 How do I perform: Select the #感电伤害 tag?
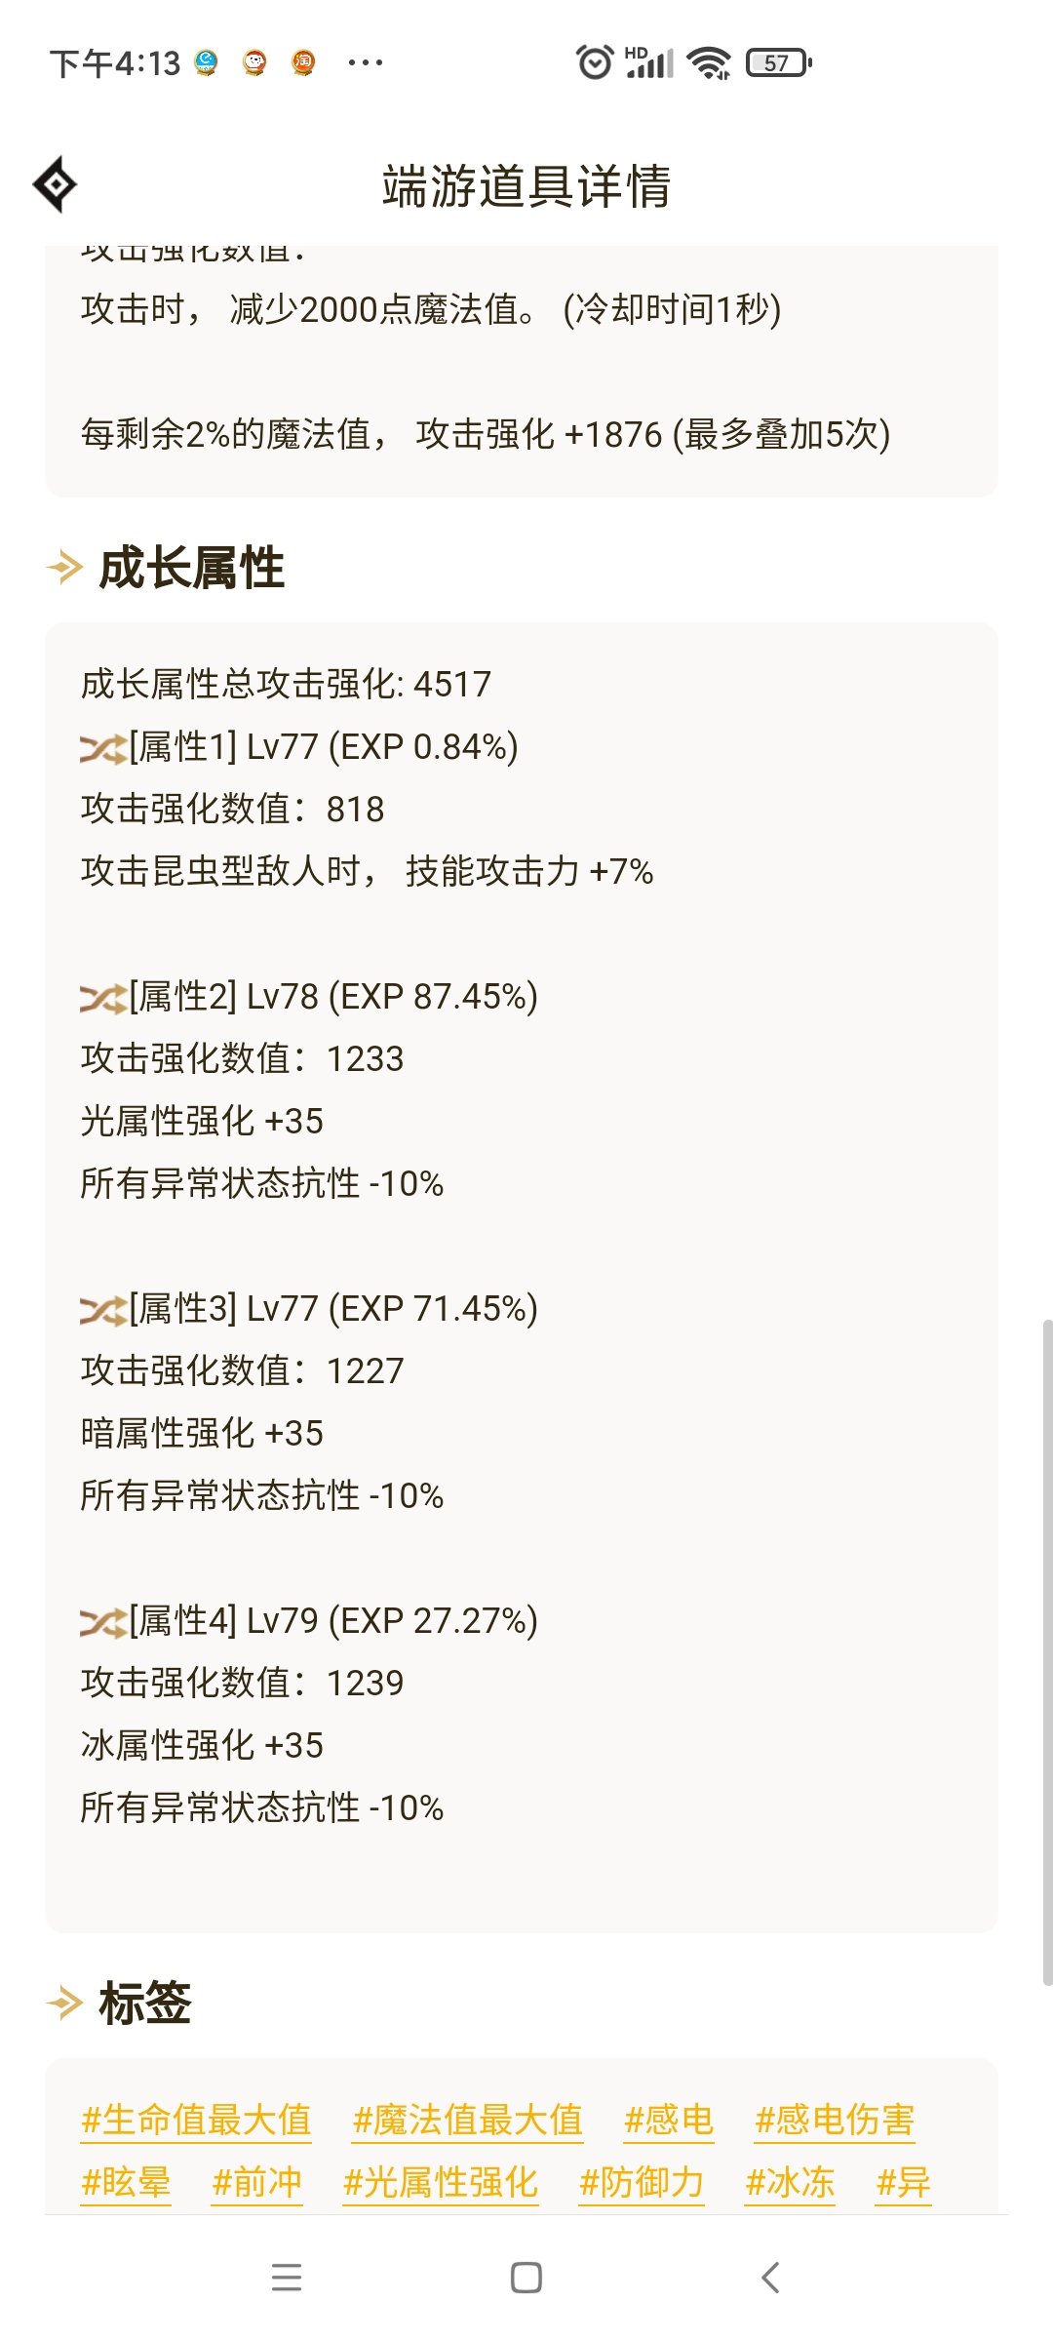click(835, 2120)
